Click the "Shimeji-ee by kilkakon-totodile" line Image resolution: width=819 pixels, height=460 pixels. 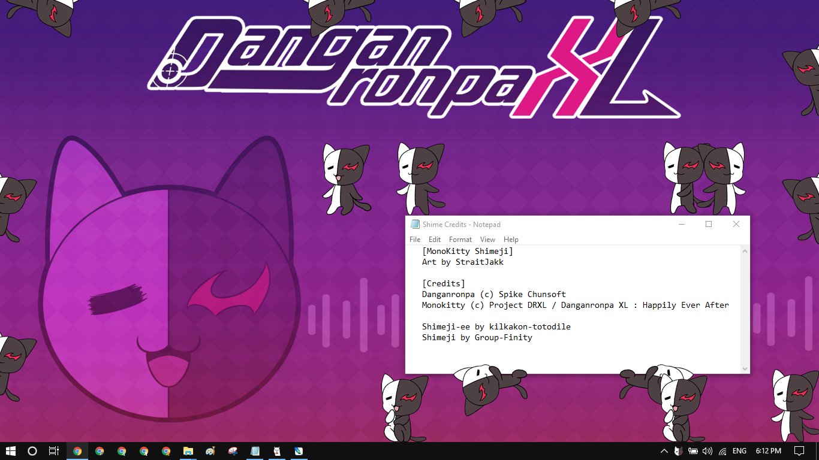pos(496,327)
